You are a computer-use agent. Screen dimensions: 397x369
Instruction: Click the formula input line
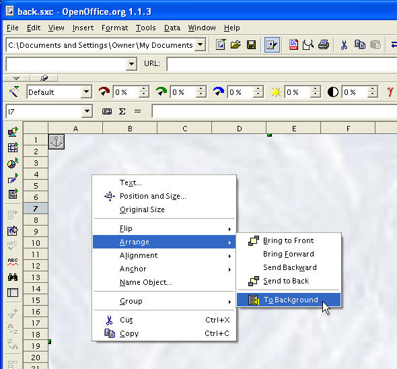point(275,111)
